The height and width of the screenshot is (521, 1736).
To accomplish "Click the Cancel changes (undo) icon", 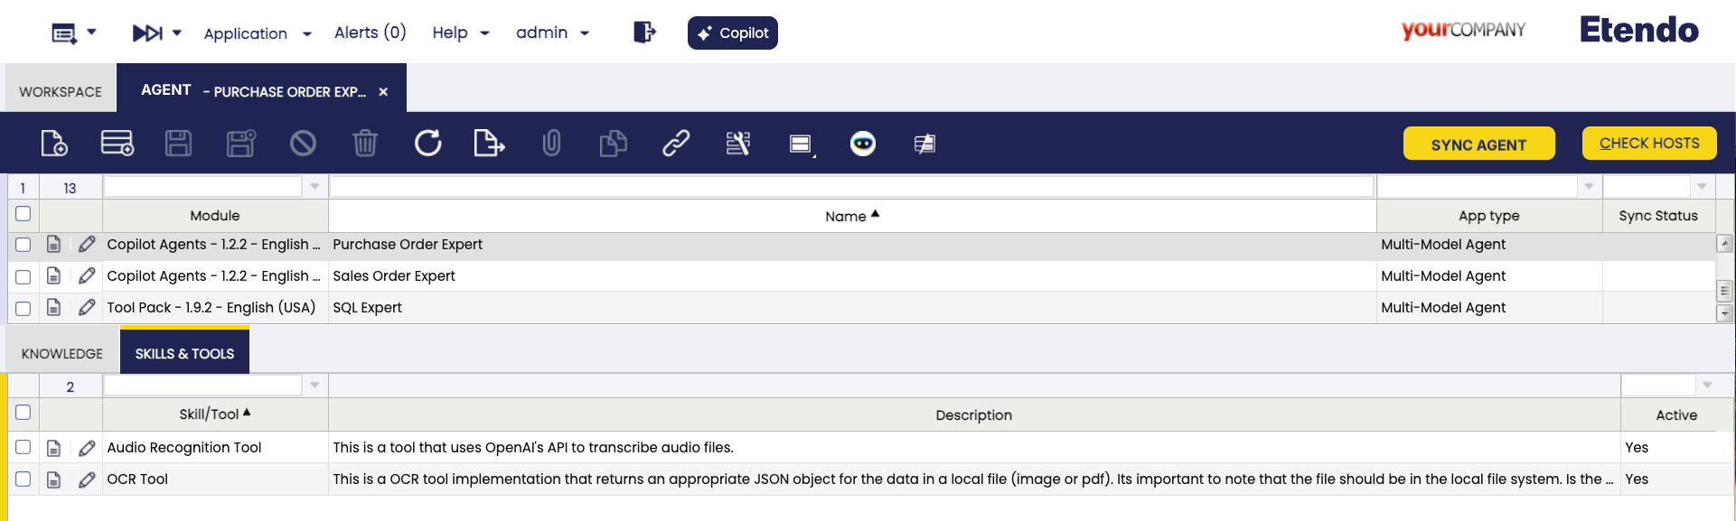I will click(303, 143).
